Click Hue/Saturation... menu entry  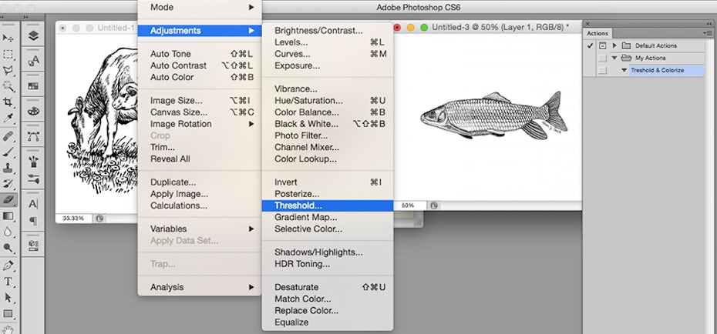point(308,100)
